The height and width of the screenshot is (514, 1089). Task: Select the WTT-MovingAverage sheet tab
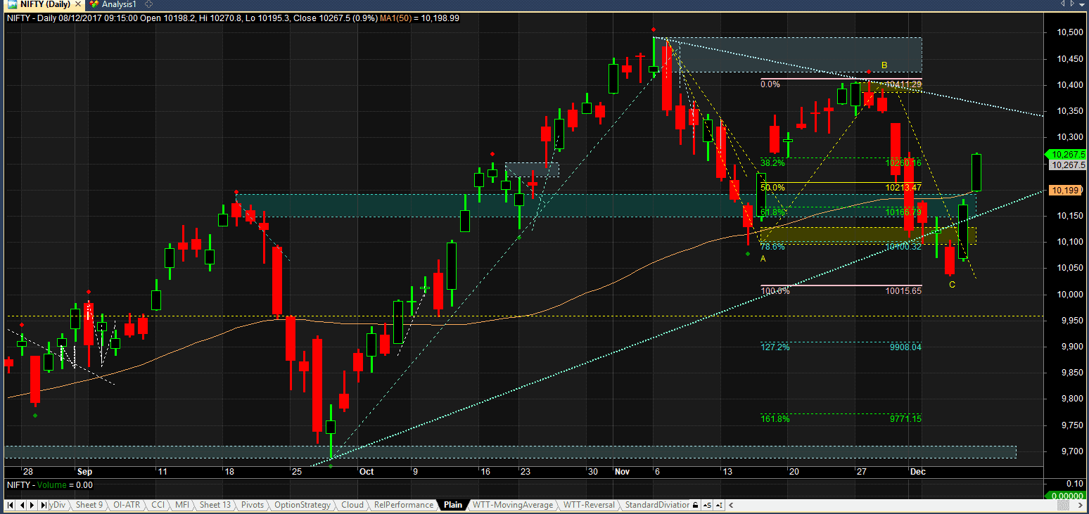click(513, 505)
